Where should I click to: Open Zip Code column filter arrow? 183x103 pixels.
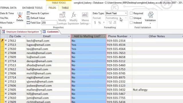(24, 36)
